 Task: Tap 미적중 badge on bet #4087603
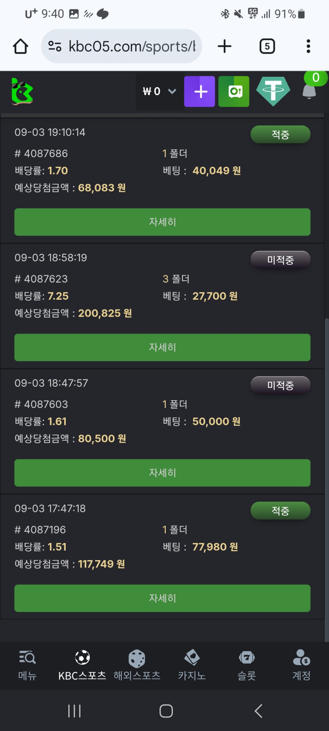coord(281,385)
